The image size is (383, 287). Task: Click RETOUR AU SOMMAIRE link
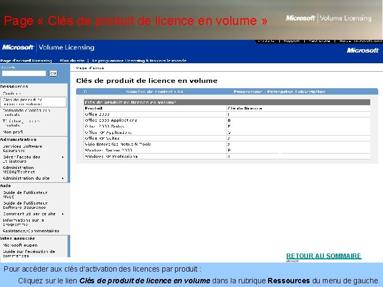[x=324, y=256]
